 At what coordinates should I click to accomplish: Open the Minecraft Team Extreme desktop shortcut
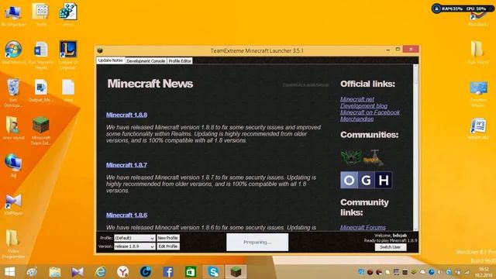(41, 130)
